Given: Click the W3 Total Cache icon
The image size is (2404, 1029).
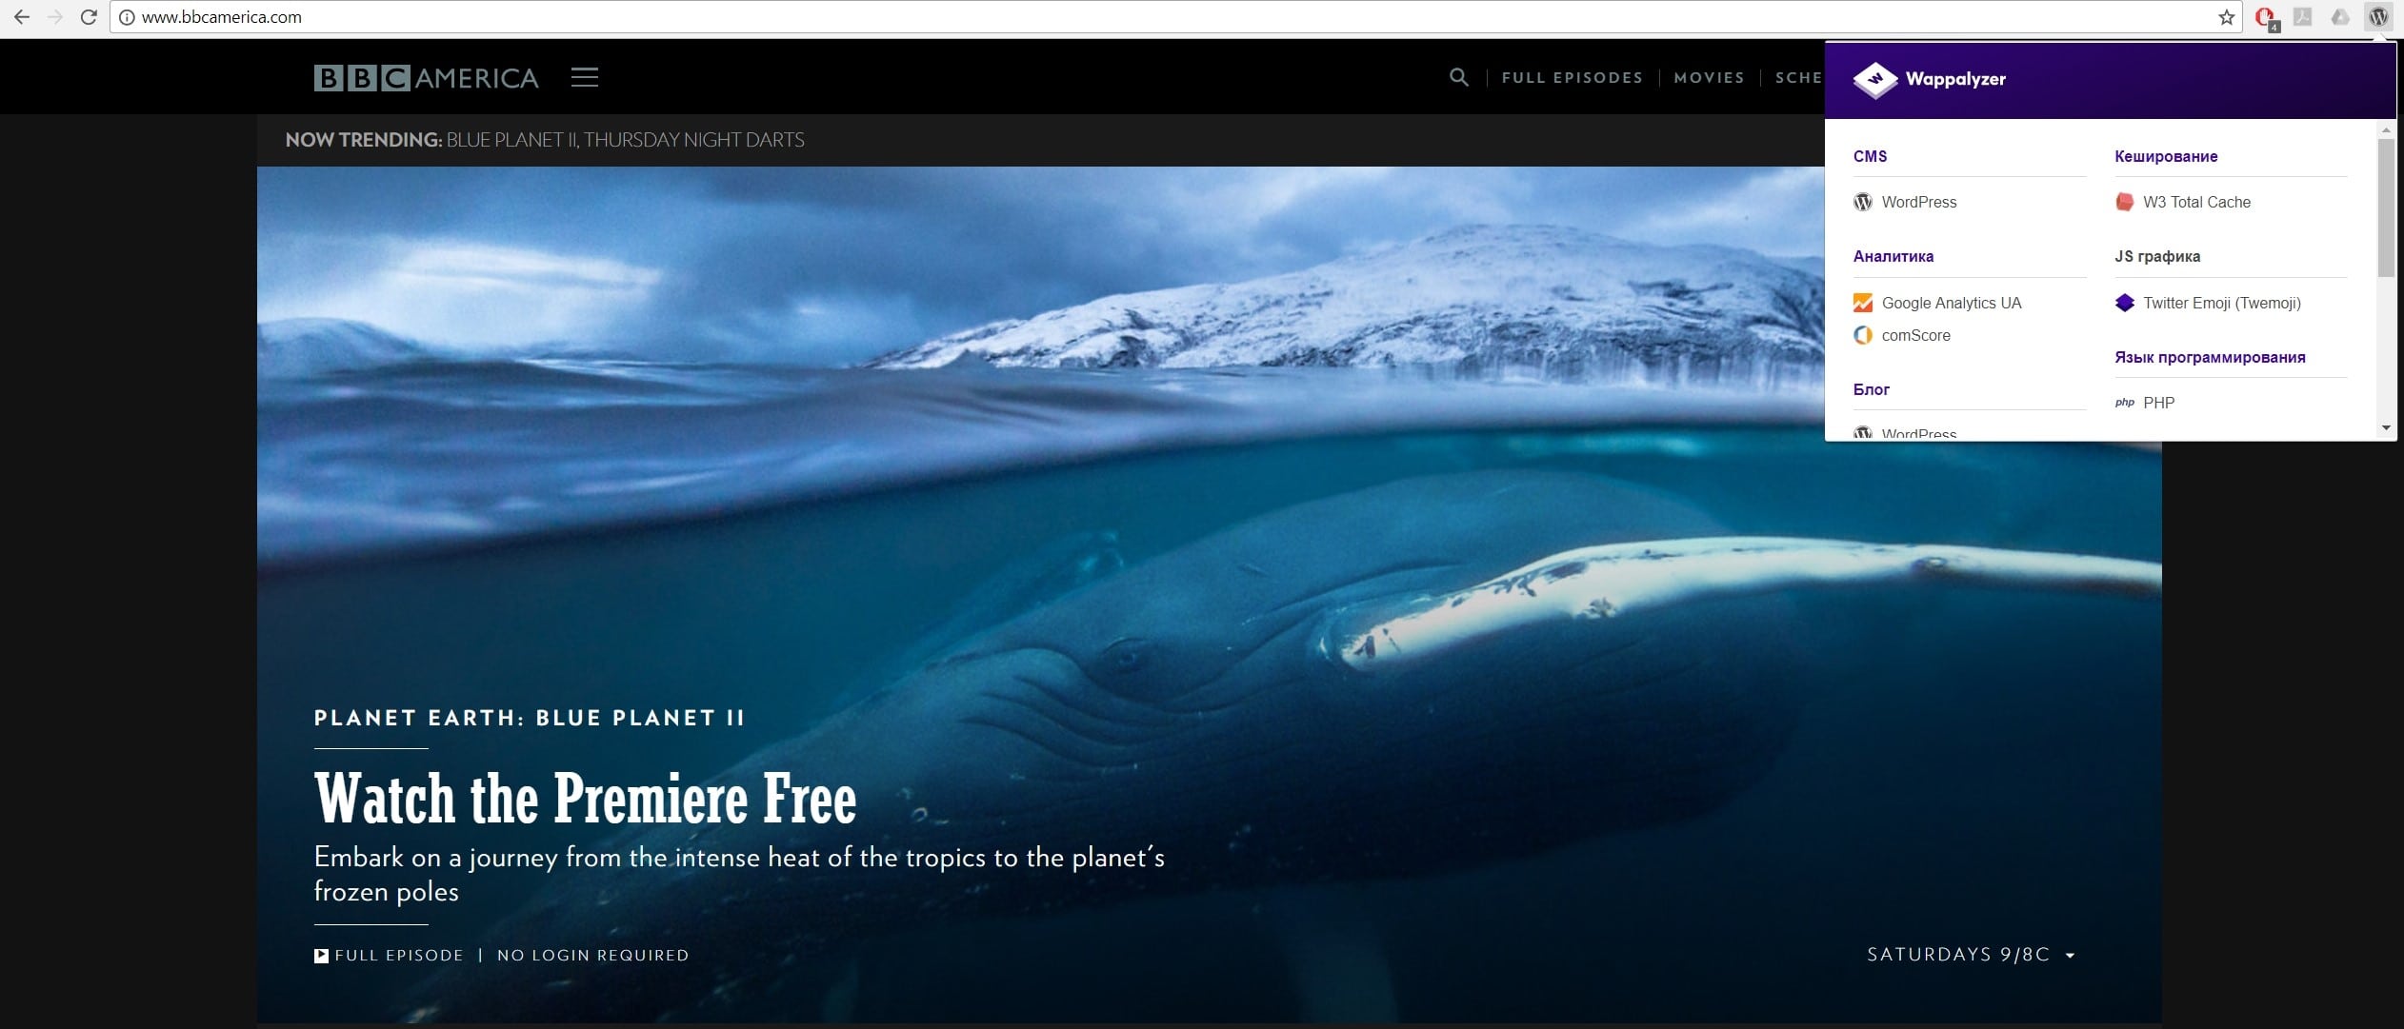Looking at the screenshot, I should tap(2120, 201).
